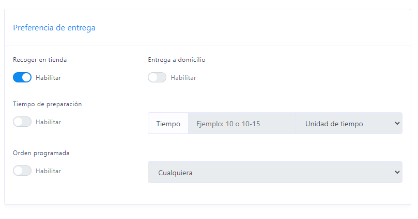Click the Tiempo de preparación section label

tap(47, 104)
